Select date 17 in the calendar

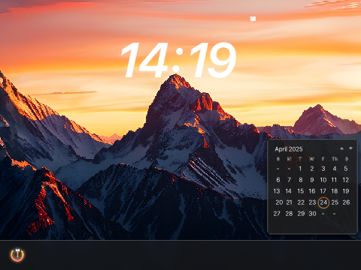click(323, 191)
